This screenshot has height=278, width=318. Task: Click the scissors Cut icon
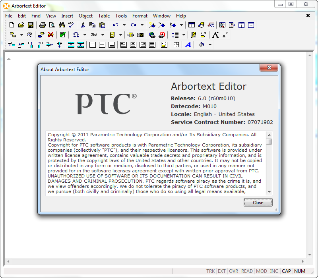point(83,25)
